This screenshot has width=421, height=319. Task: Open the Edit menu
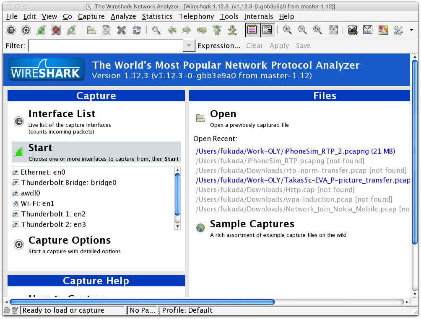pyautogui.click(x=29, y=17)
